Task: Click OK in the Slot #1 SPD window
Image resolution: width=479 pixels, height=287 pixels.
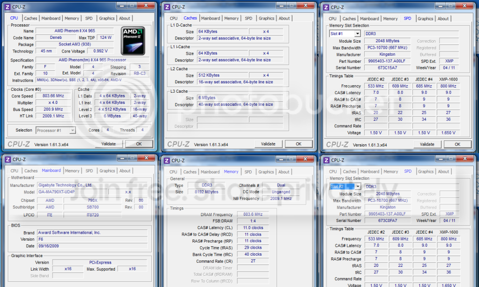Action: click(457, 144)
